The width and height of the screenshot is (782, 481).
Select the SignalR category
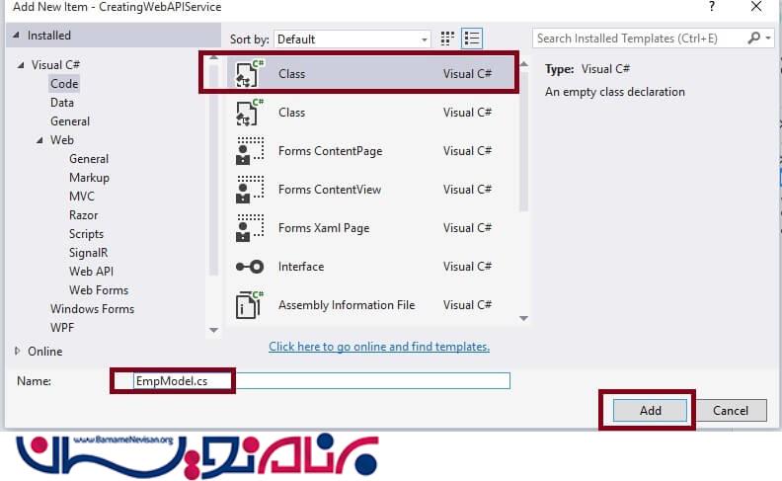coord(88,253)
